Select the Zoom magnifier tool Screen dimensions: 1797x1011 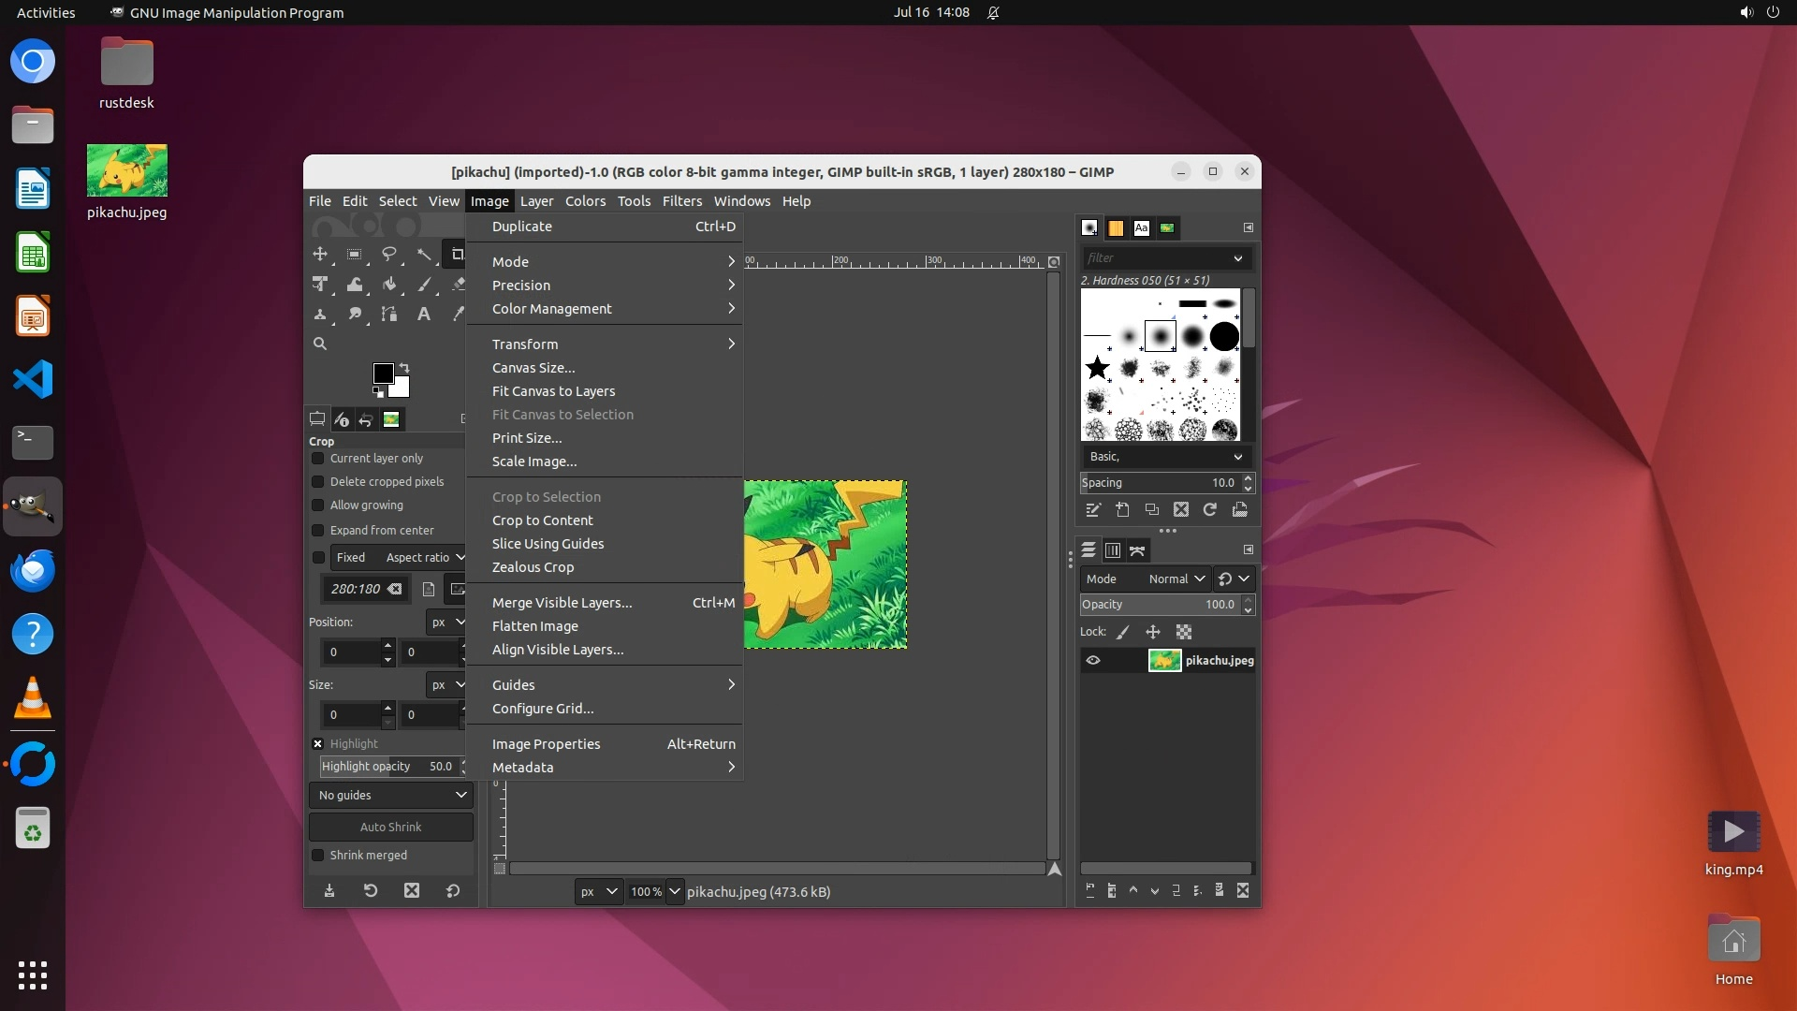[320, 344]
